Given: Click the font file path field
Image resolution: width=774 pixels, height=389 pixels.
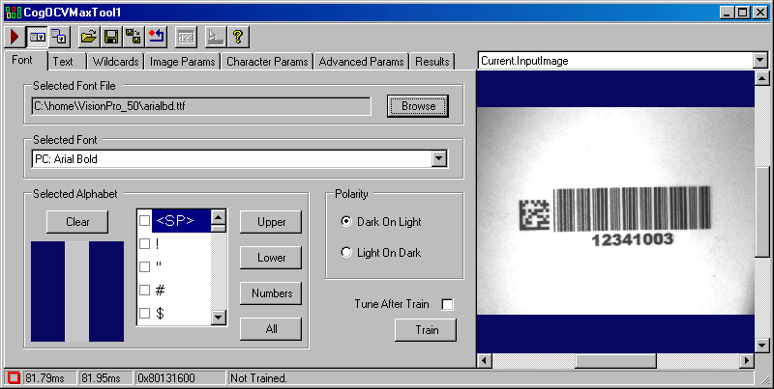Looking at the screenshot, I should point(201,106).
